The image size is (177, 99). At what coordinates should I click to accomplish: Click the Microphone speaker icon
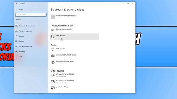[53, 56]
